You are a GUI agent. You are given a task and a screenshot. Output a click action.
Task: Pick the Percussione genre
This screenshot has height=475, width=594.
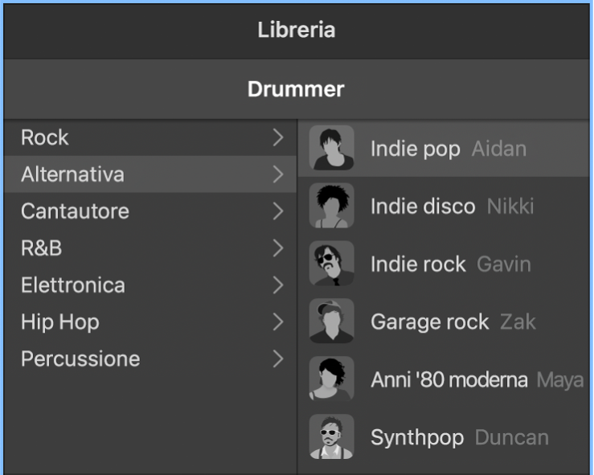pos(150,359)
